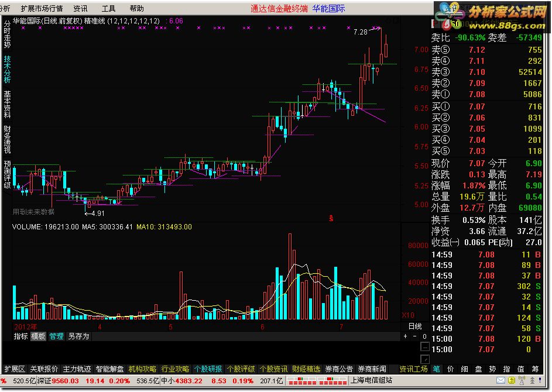Screen dimensions: 552x392
Task: Open the 主力轨迹 bottom tab
Action: (x=77, y=369)
